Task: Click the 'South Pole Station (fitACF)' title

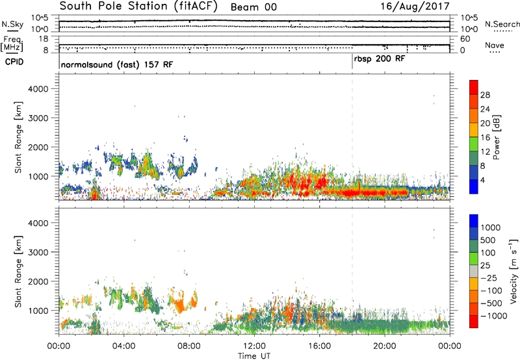Action: pos(138,6)
